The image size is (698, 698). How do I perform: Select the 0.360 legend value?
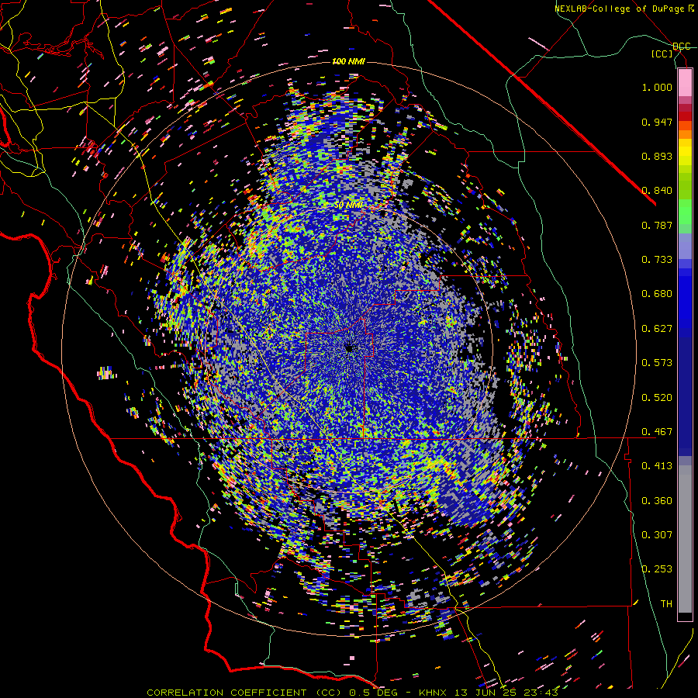[x=657, y=501]
